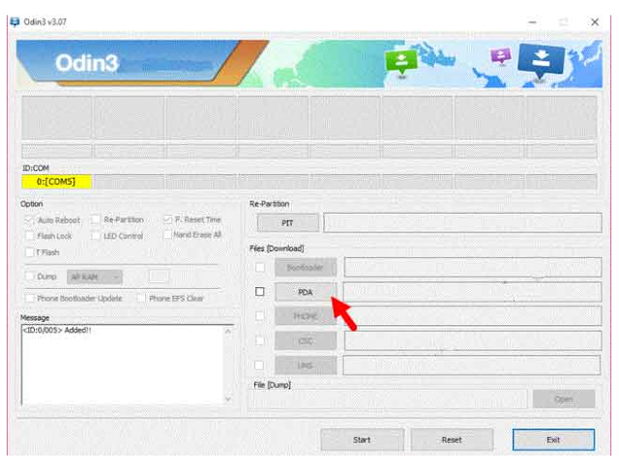Click the Exit button

[553, 440]
